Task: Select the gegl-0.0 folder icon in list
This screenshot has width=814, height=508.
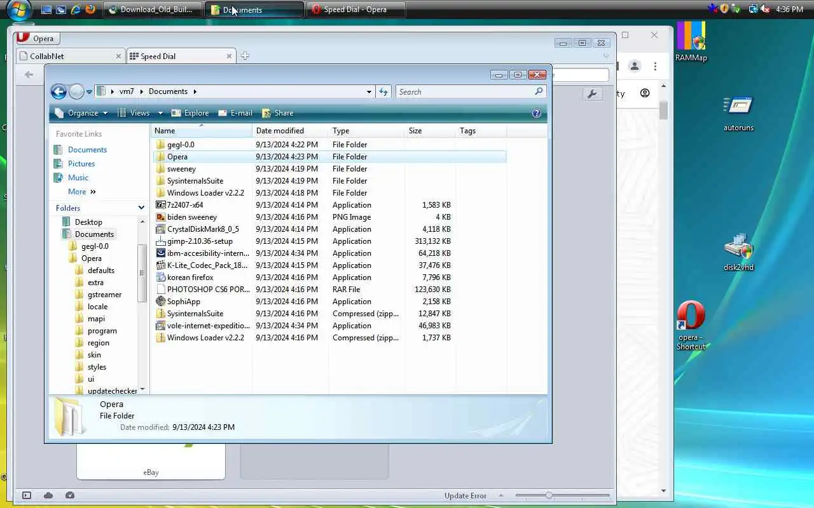Action: click(161, 145)
